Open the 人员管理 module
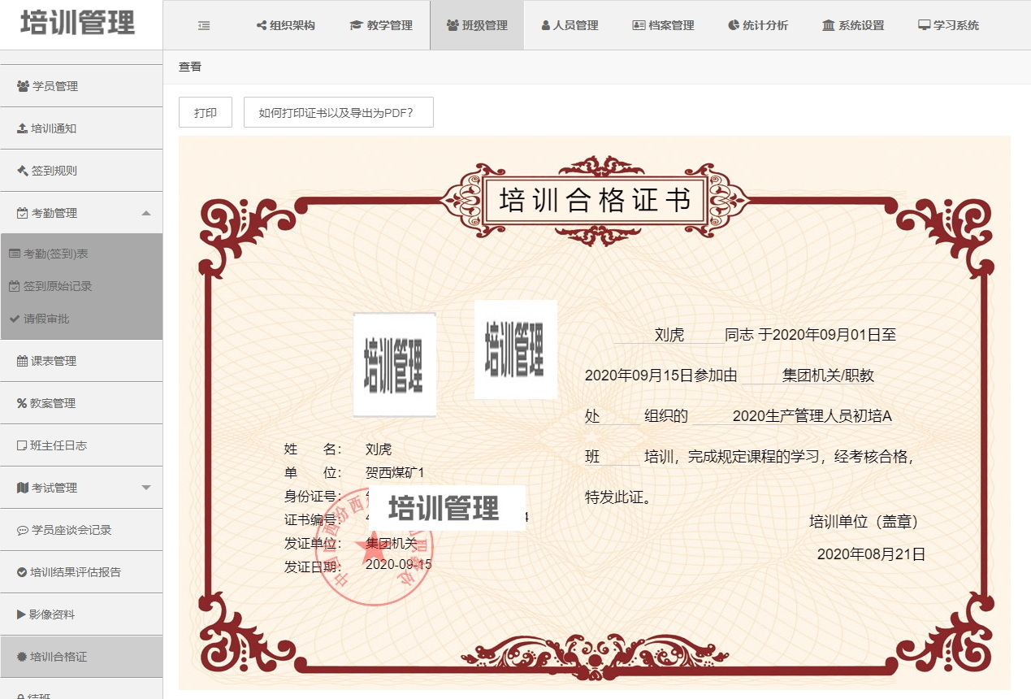 570,25
